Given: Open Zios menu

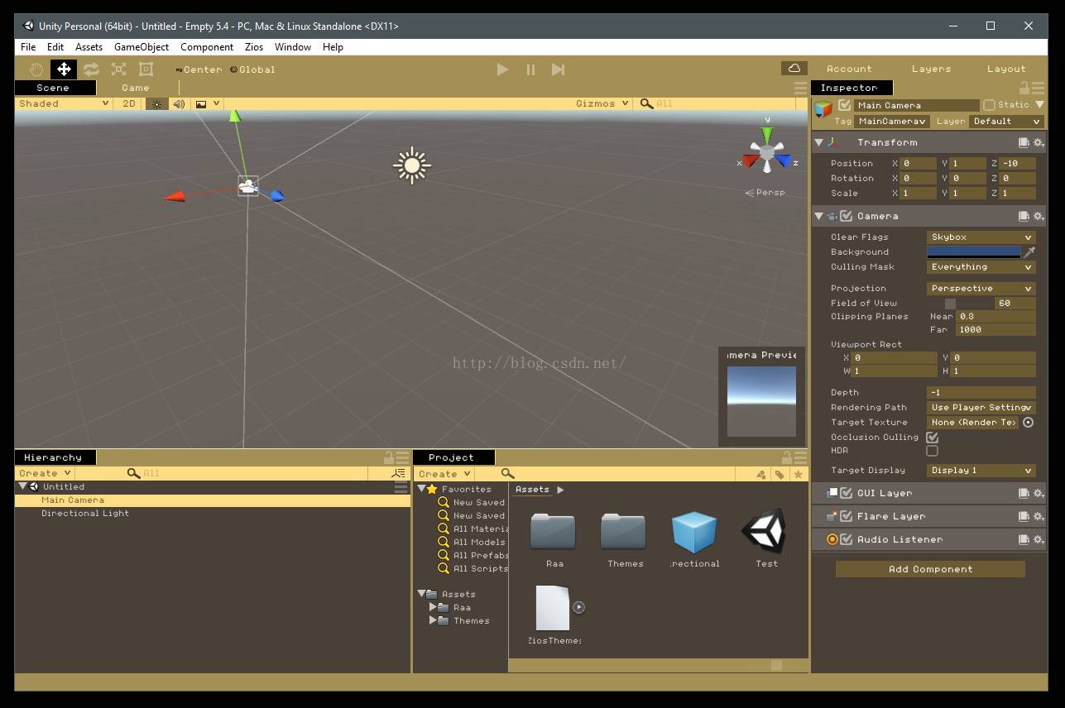Looking at the screenshot, I should [x=254, y=47].
